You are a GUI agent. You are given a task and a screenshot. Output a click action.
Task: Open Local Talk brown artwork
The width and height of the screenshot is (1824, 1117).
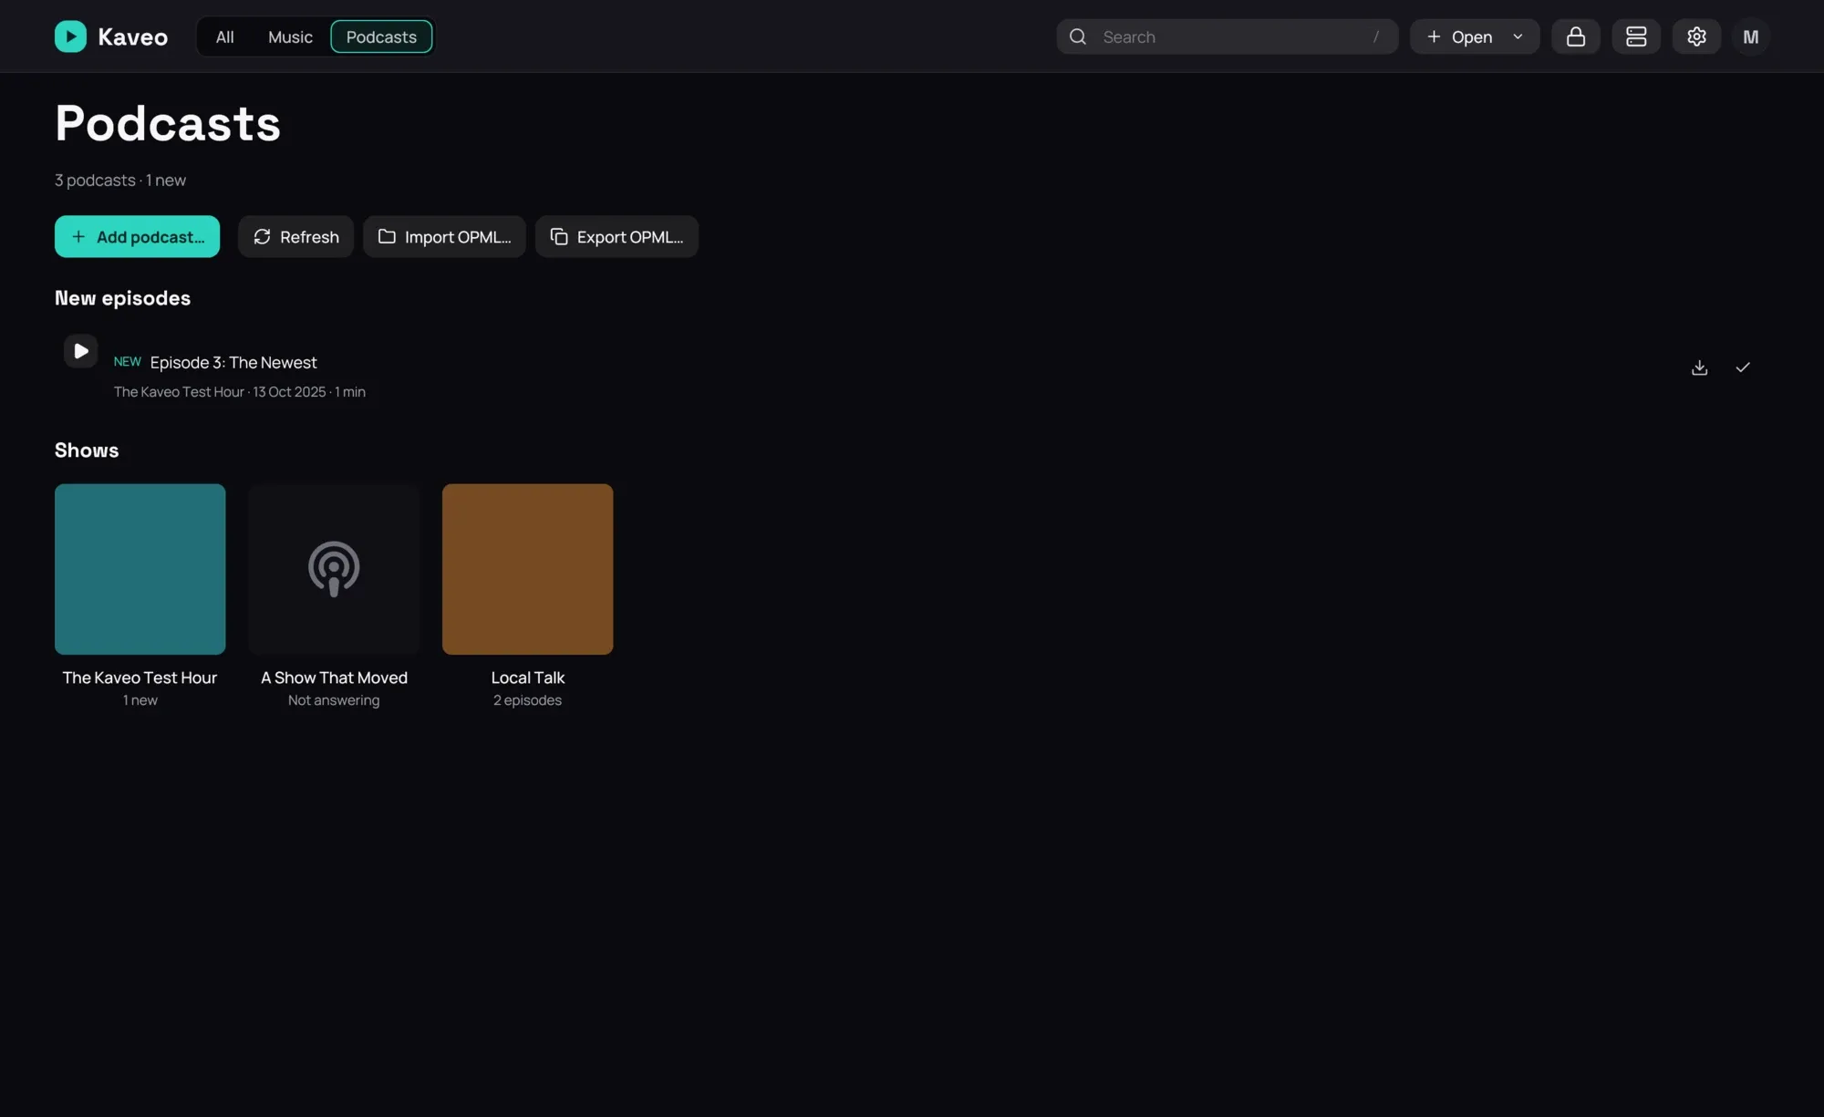527,569
